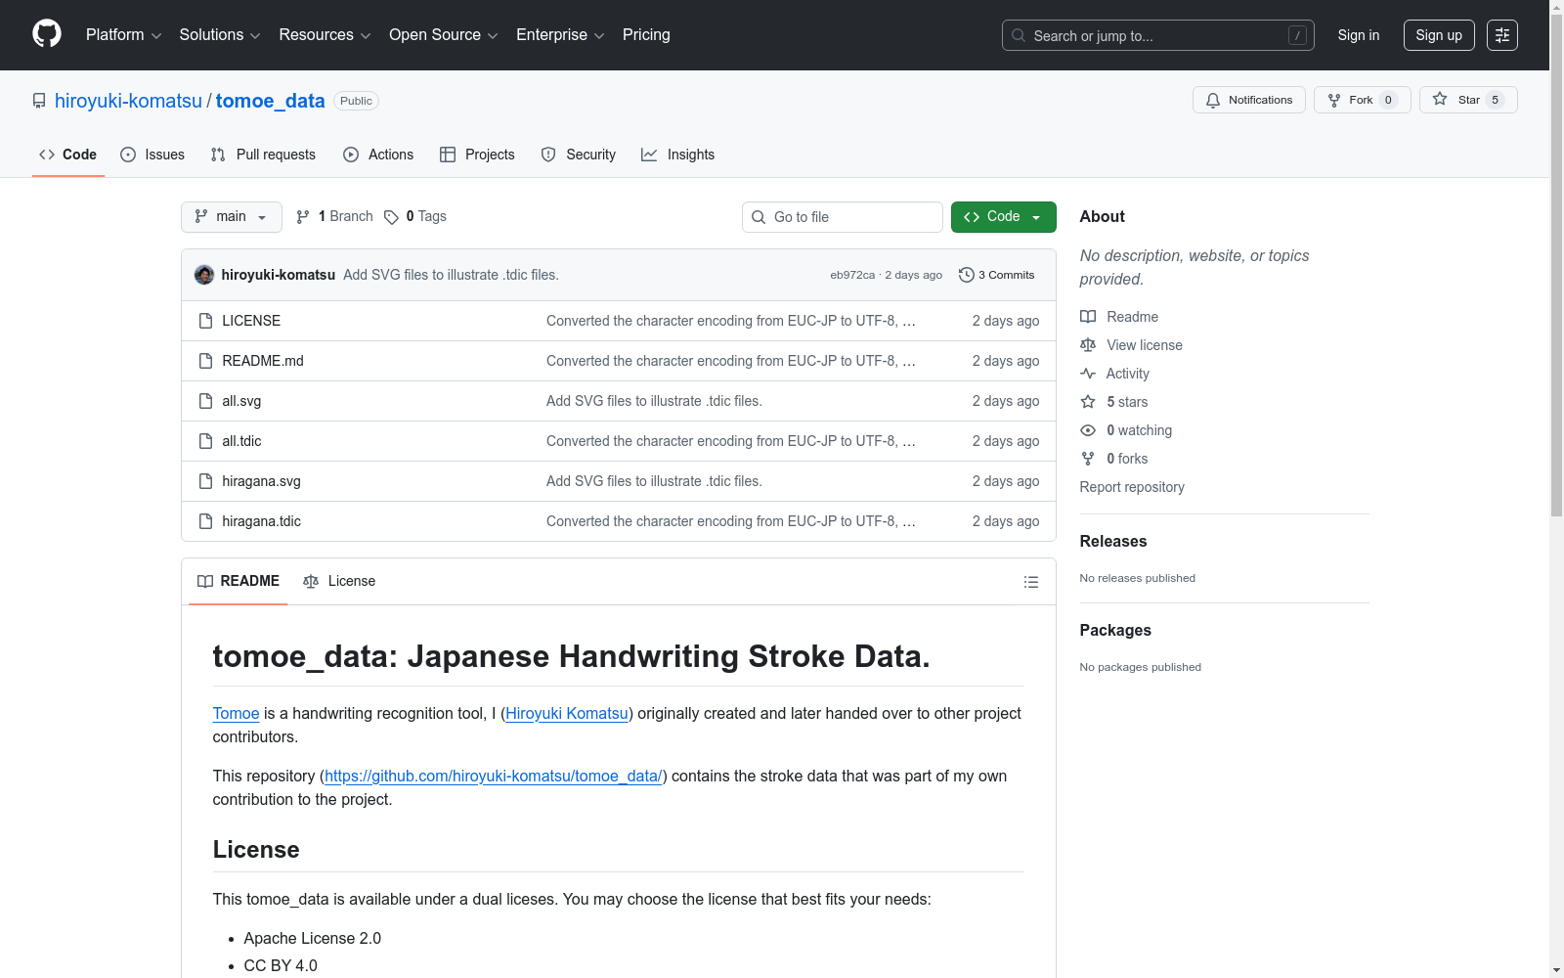The width and height of the screenshot is (1564, 978).
Task: Click the branch icon next to 1 Branch
Action: click(x=303, y=217)
